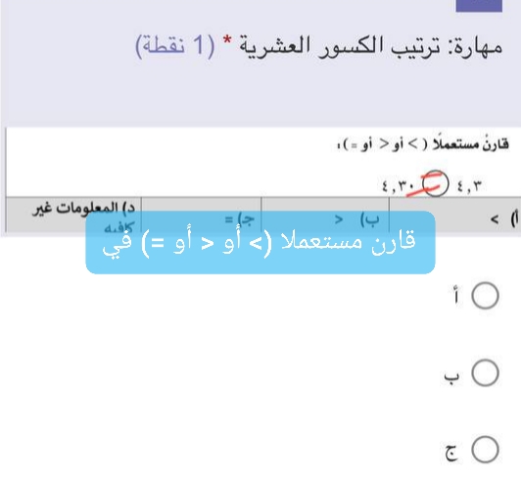
Task: Click the instruction line قارن مستعملاً in image
Action: pos(423,145)
